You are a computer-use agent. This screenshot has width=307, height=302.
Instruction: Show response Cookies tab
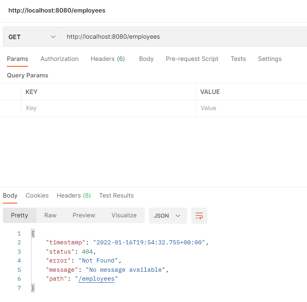(x=37, y=196)
